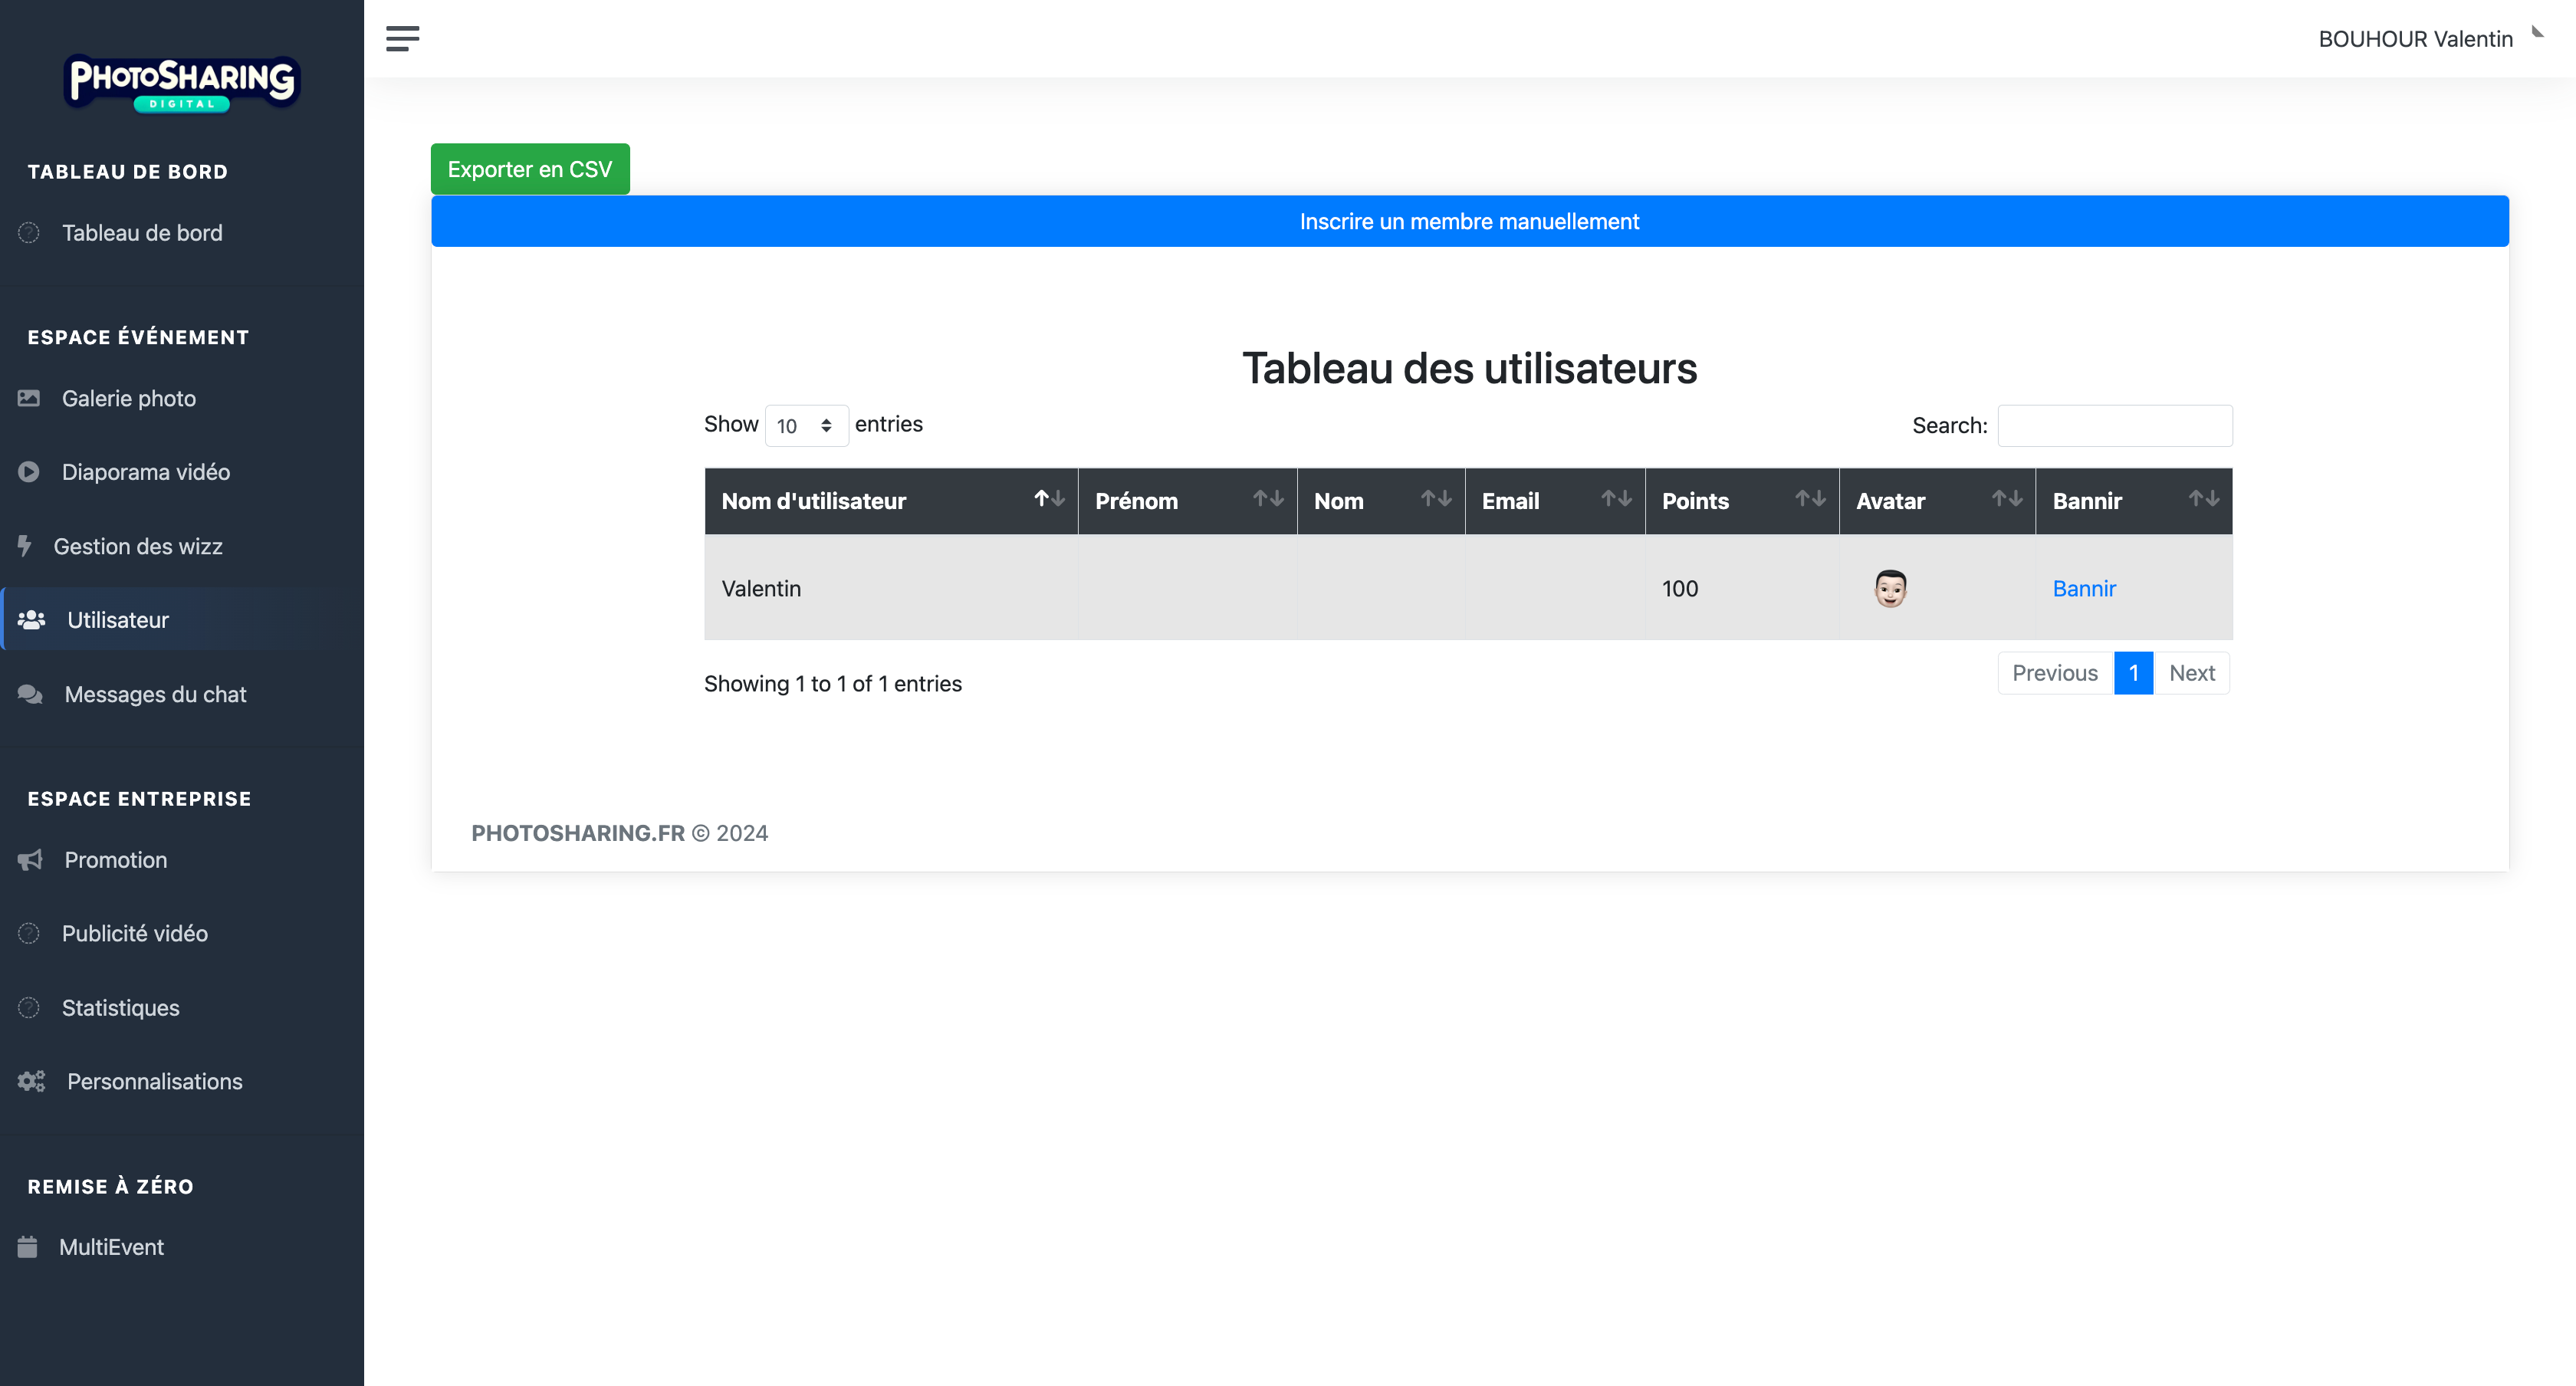
Task: Click the Statistiques circle icon
Action: click(29, 1007)
